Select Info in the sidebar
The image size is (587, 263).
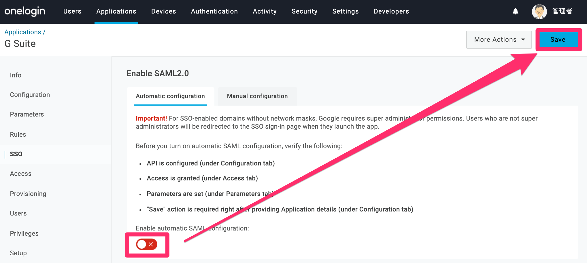click(x=16, y=75)
